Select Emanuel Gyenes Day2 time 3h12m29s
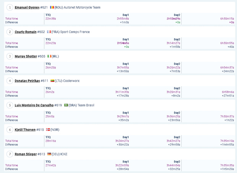The height and width of the screenshot is (173, 237). [174, 19]
